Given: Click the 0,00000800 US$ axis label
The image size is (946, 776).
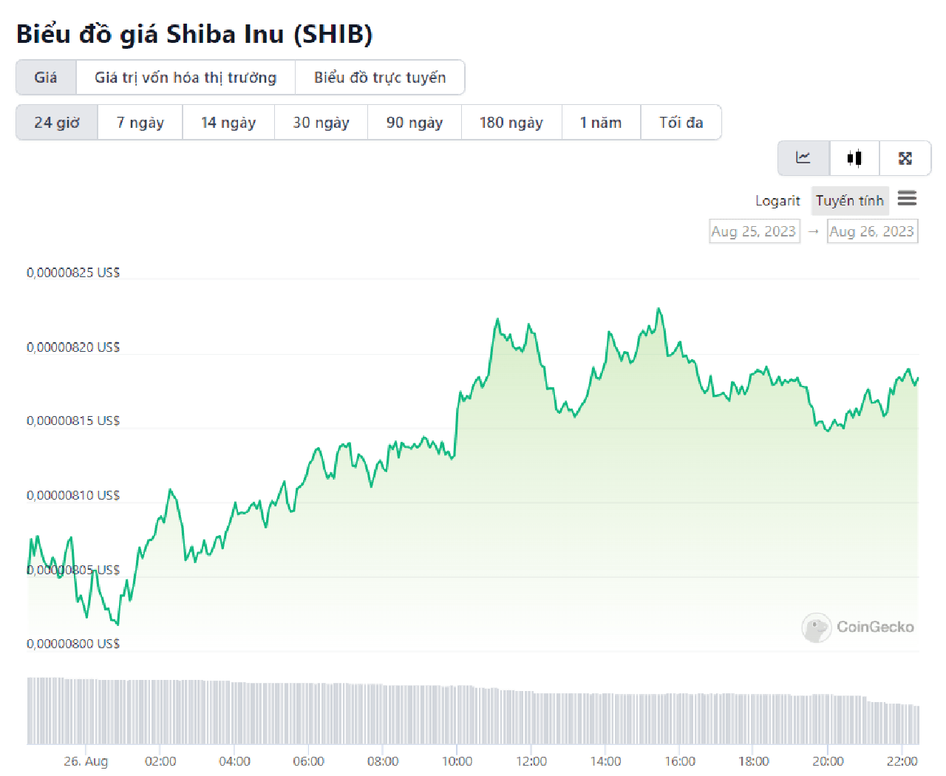Looking at the screenshot, I should (x=73, y=644).
